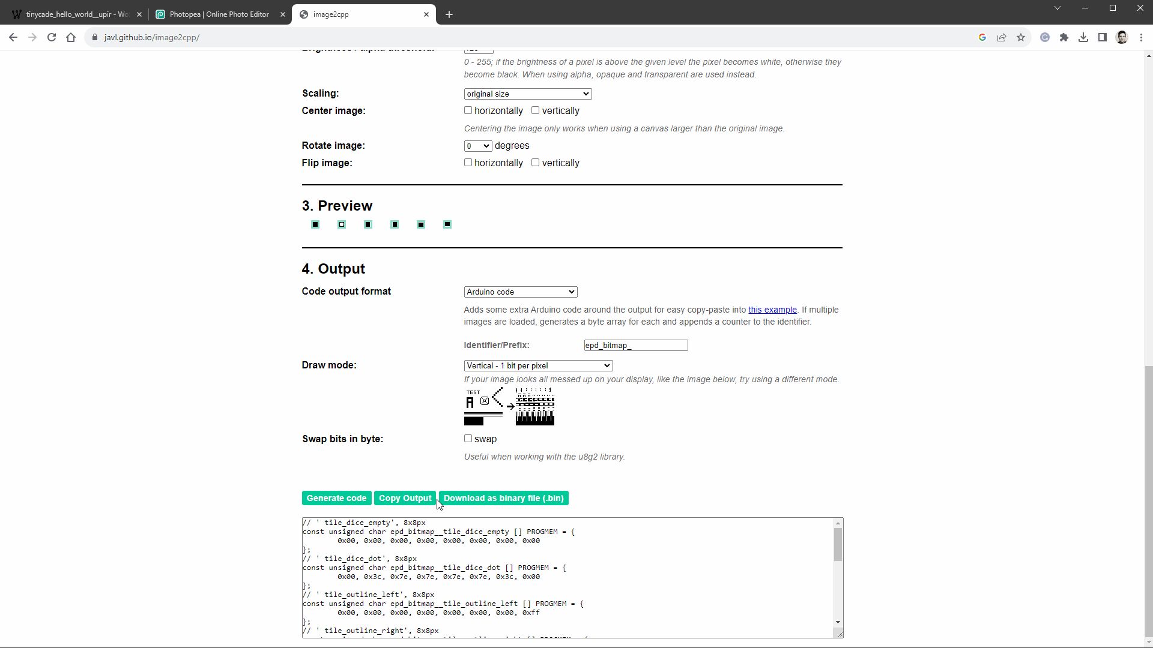1153x648 pixels.
Task: Open the Scaling dropdown
Action: [527, 94]
